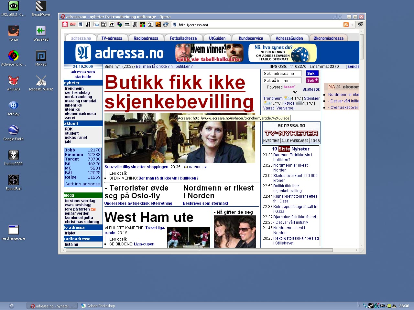Open the XoftSpy desktop icon

(x=13, y=108)
